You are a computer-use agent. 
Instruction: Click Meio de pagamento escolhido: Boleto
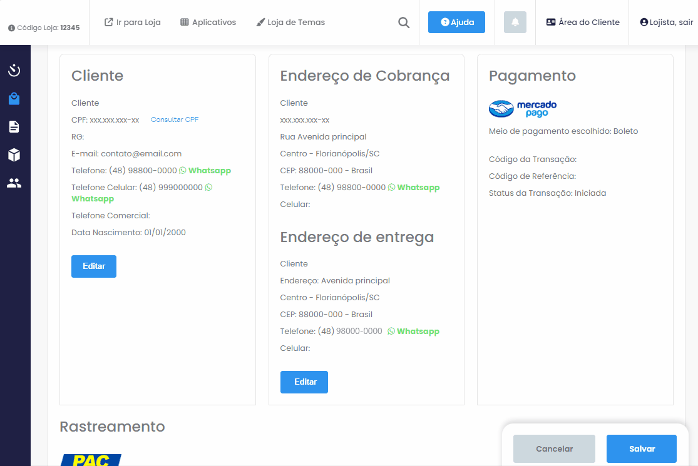(x=563, y=131)
